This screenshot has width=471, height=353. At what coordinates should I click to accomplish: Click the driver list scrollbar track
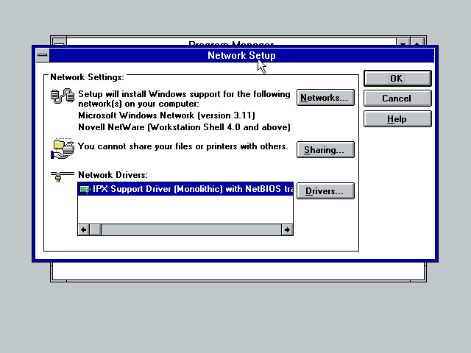point(191,230)
